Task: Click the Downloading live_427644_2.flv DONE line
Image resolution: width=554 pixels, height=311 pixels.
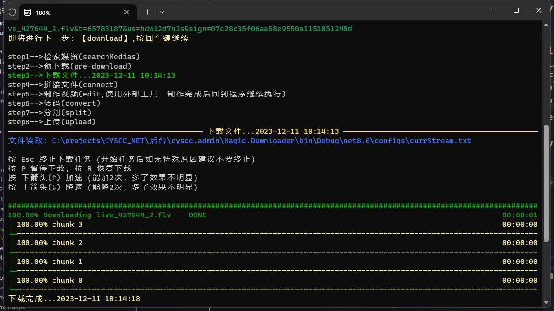Action: tap(107, 215)
